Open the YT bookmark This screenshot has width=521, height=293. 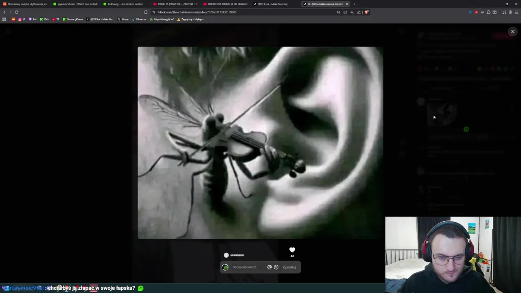tap(56, 19)
